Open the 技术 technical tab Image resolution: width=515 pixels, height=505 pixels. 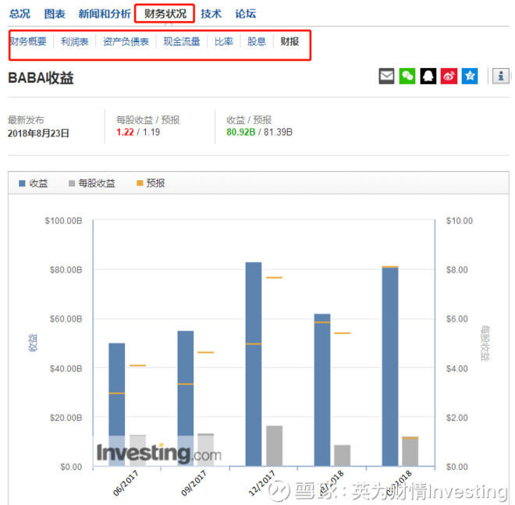click(x=211, y=14)
